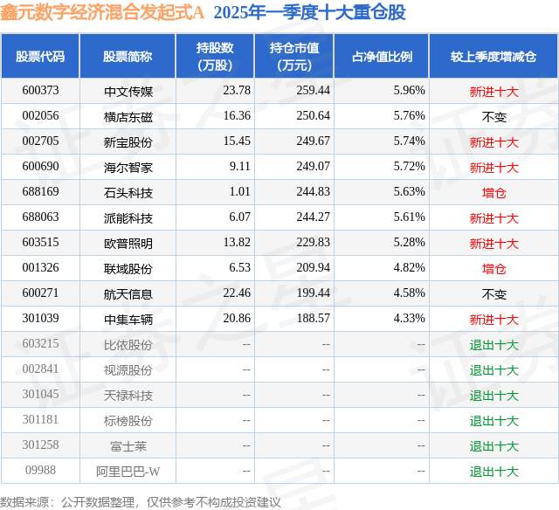Click market value 244.27
This screenshot has height=510, width=559.
click(313, 217)
